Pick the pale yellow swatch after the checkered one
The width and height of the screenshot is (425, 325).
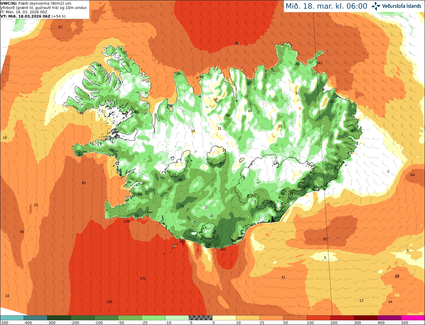pyautogui.click(x=224, y=318)
